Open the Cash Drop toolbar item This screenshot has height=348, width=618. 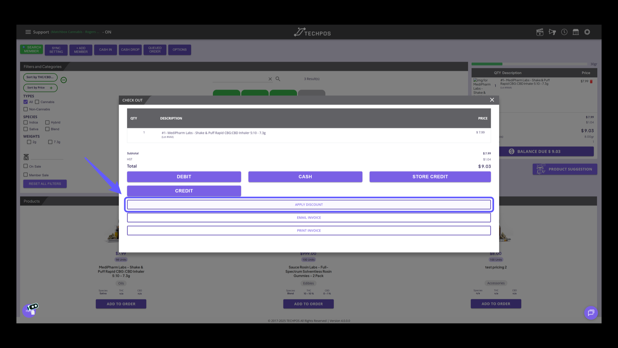pyautogui.click(x=130, y=50)
